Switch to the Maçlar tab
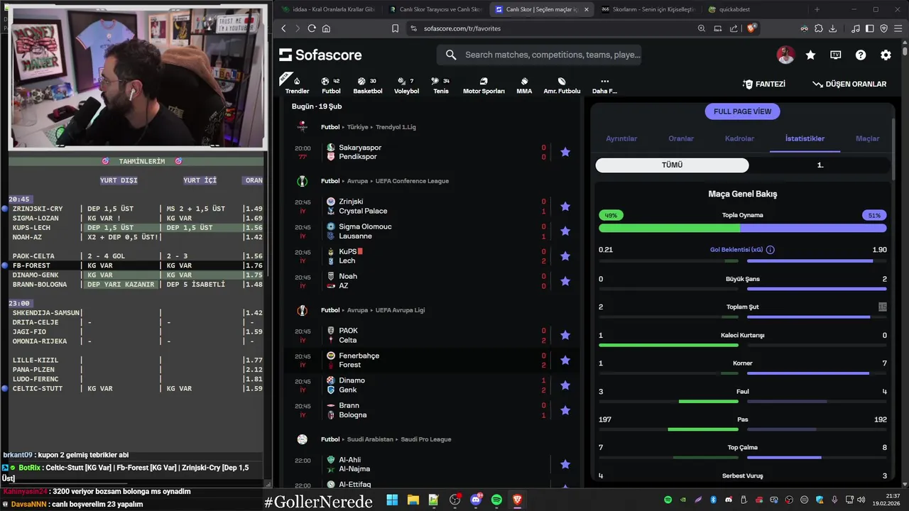Viewport: 909px width, 511px height. pos(867,138)
